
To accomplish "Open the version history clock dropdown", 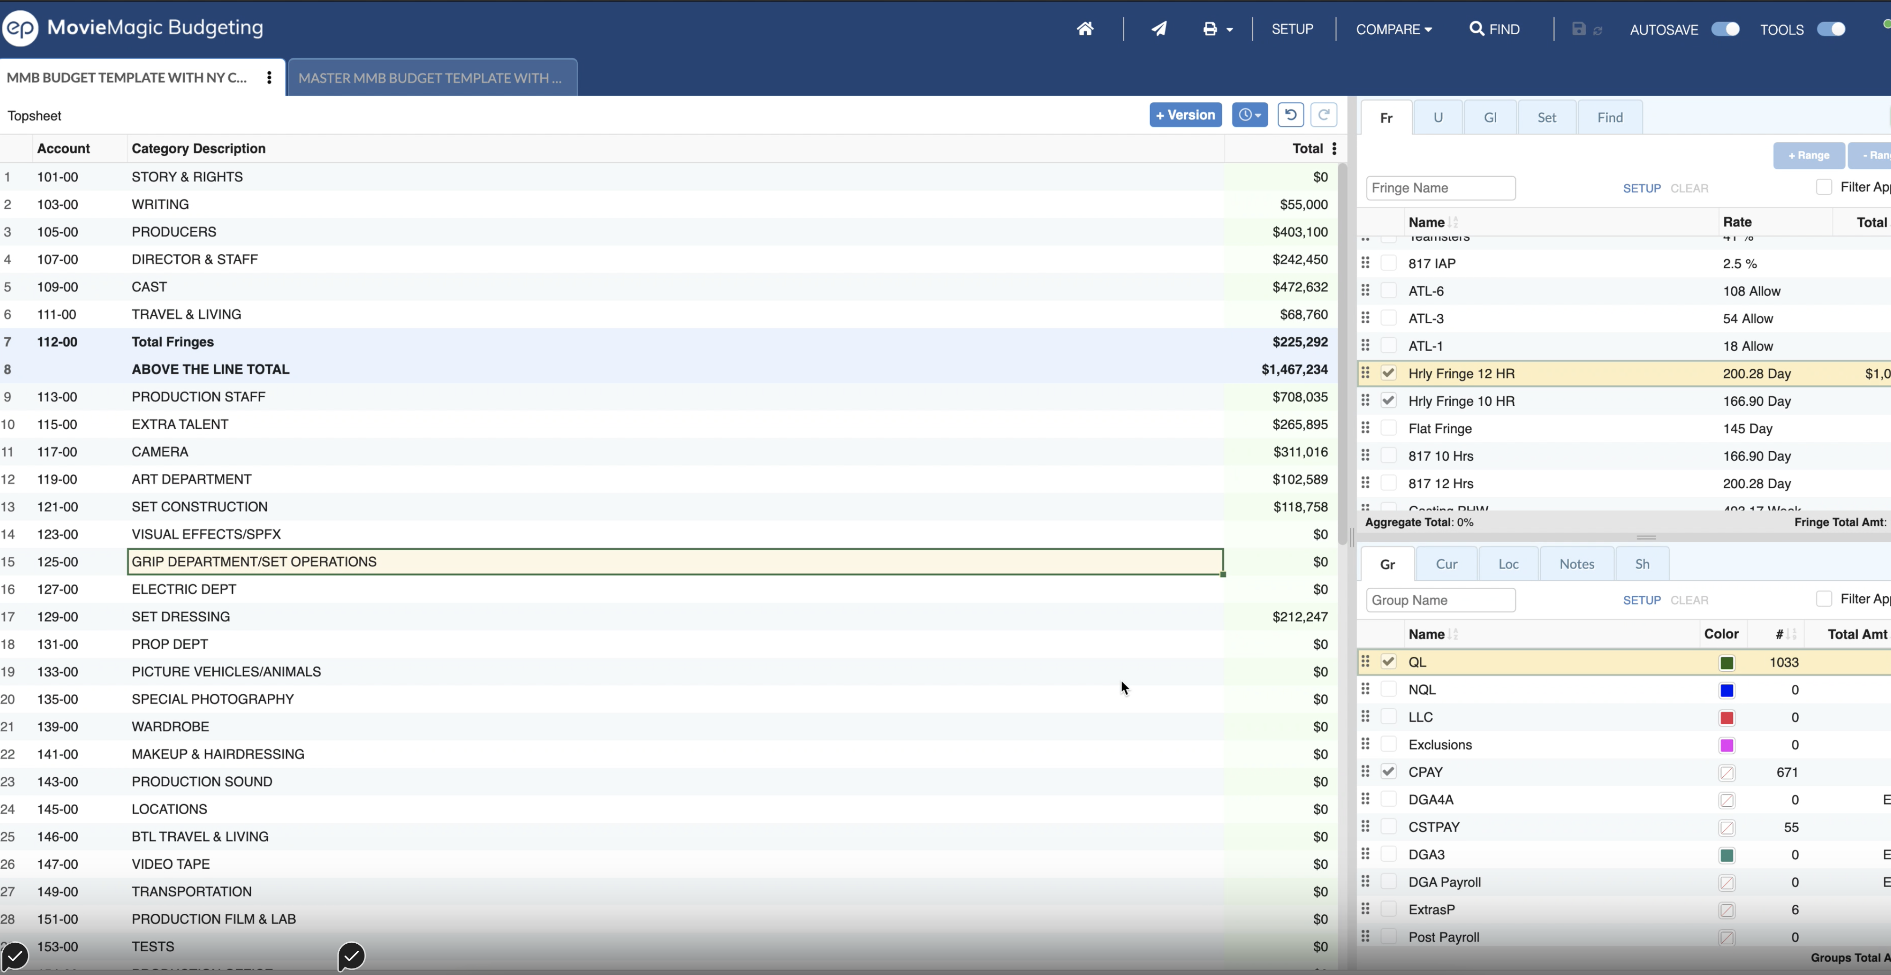I will (x=1249, y=115).
